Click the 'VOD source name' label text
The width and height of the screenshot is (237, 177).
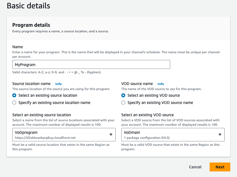137,84
